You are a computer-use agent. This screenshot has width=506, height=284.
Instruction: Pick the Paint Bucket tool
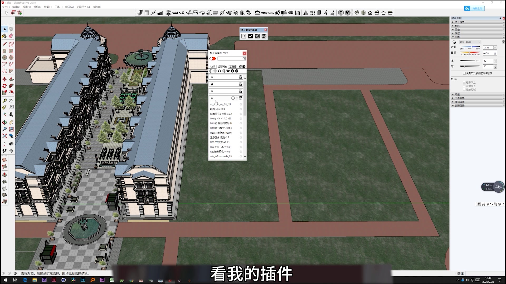4,36
